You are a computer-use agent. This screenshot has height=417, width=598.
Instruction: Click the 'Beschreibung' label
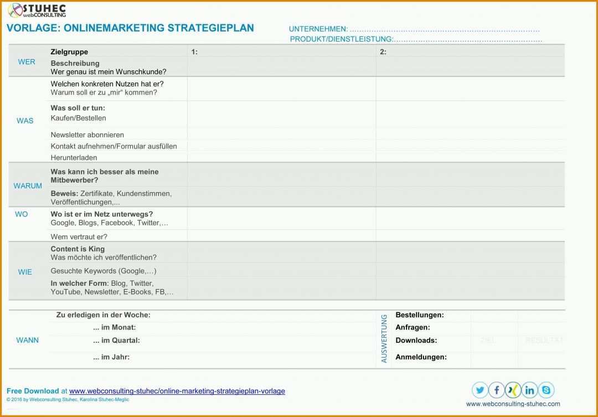pyautogui.click(x=75, y=63)
